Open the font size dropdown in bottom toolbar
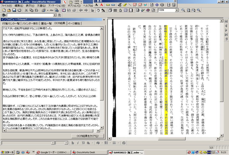Viewport: 229px width, 155px height. [66, 143]
